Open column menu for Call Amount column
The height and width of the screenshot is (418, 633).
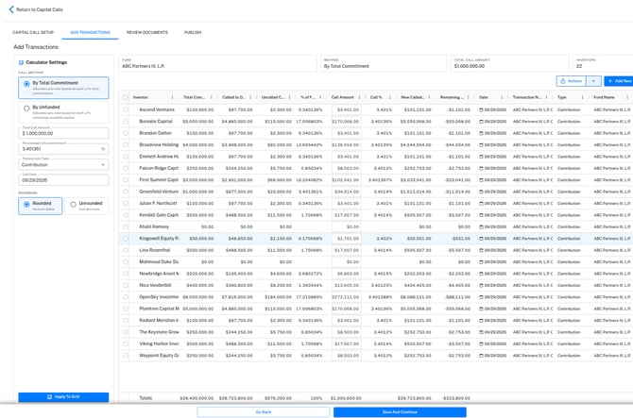pyautogui.click(x=359, y=97)
